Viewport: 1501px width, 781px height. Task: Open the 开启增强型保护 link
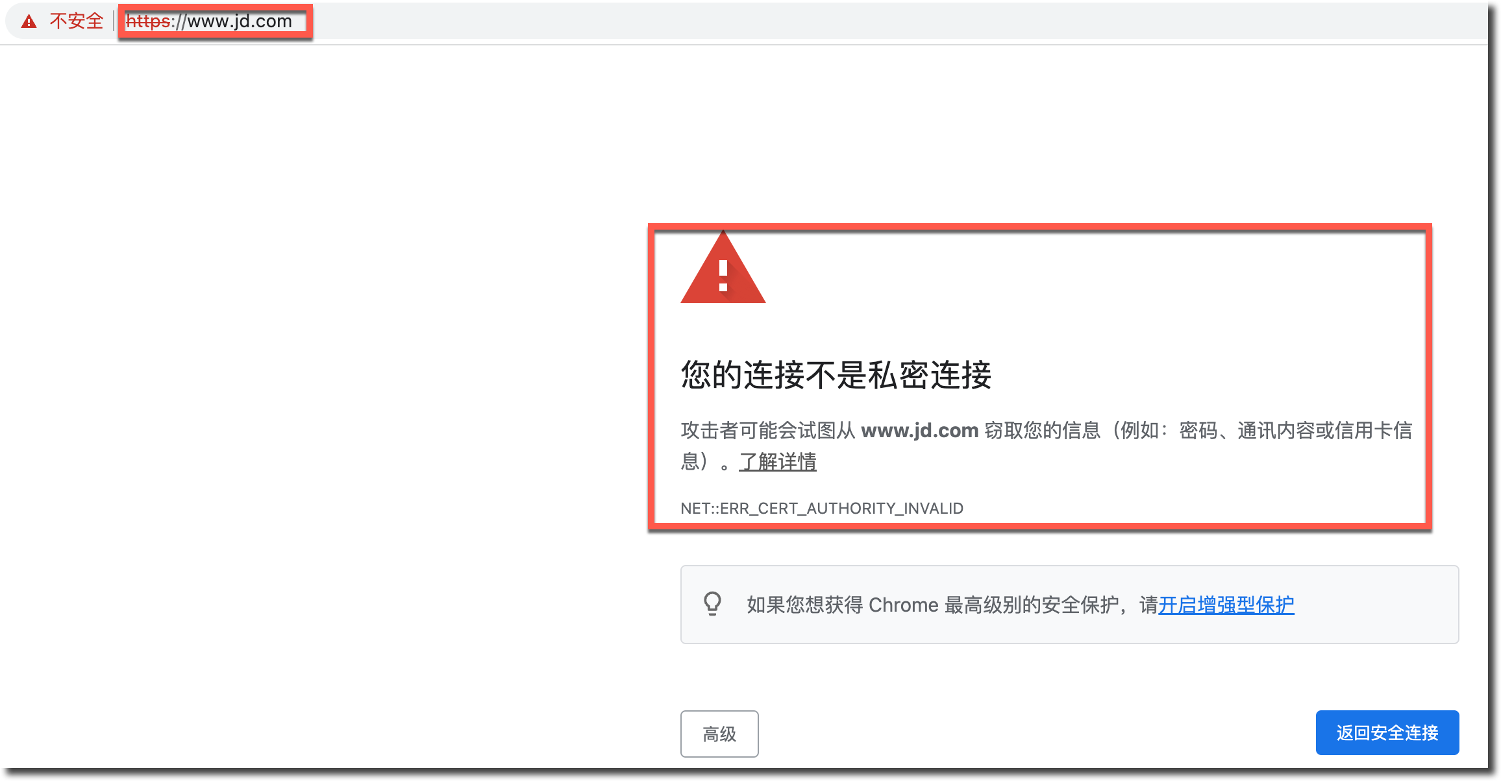[x=1226, y=605]
